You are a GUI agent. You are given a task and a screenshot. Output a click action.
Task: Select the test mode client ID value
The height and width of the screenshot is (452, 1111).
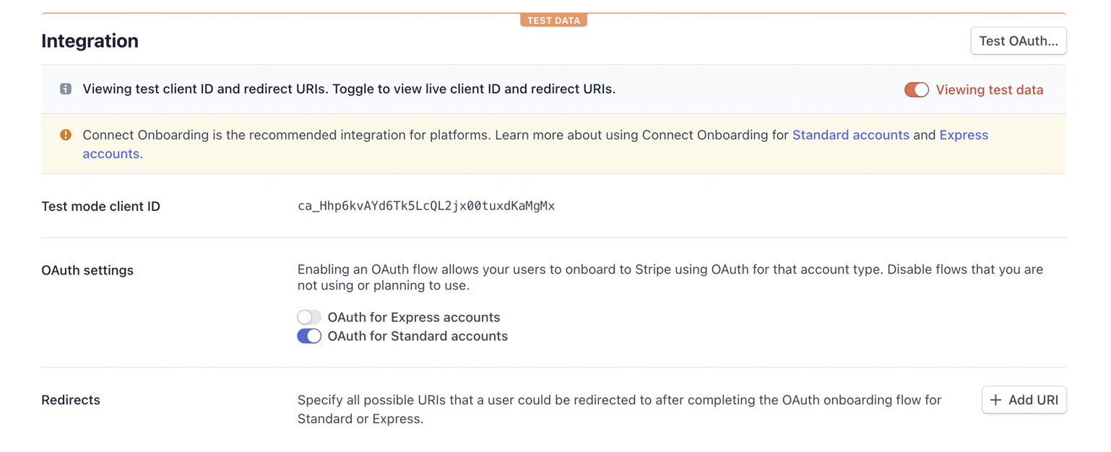pyautogui.click(x=426, y=206)
